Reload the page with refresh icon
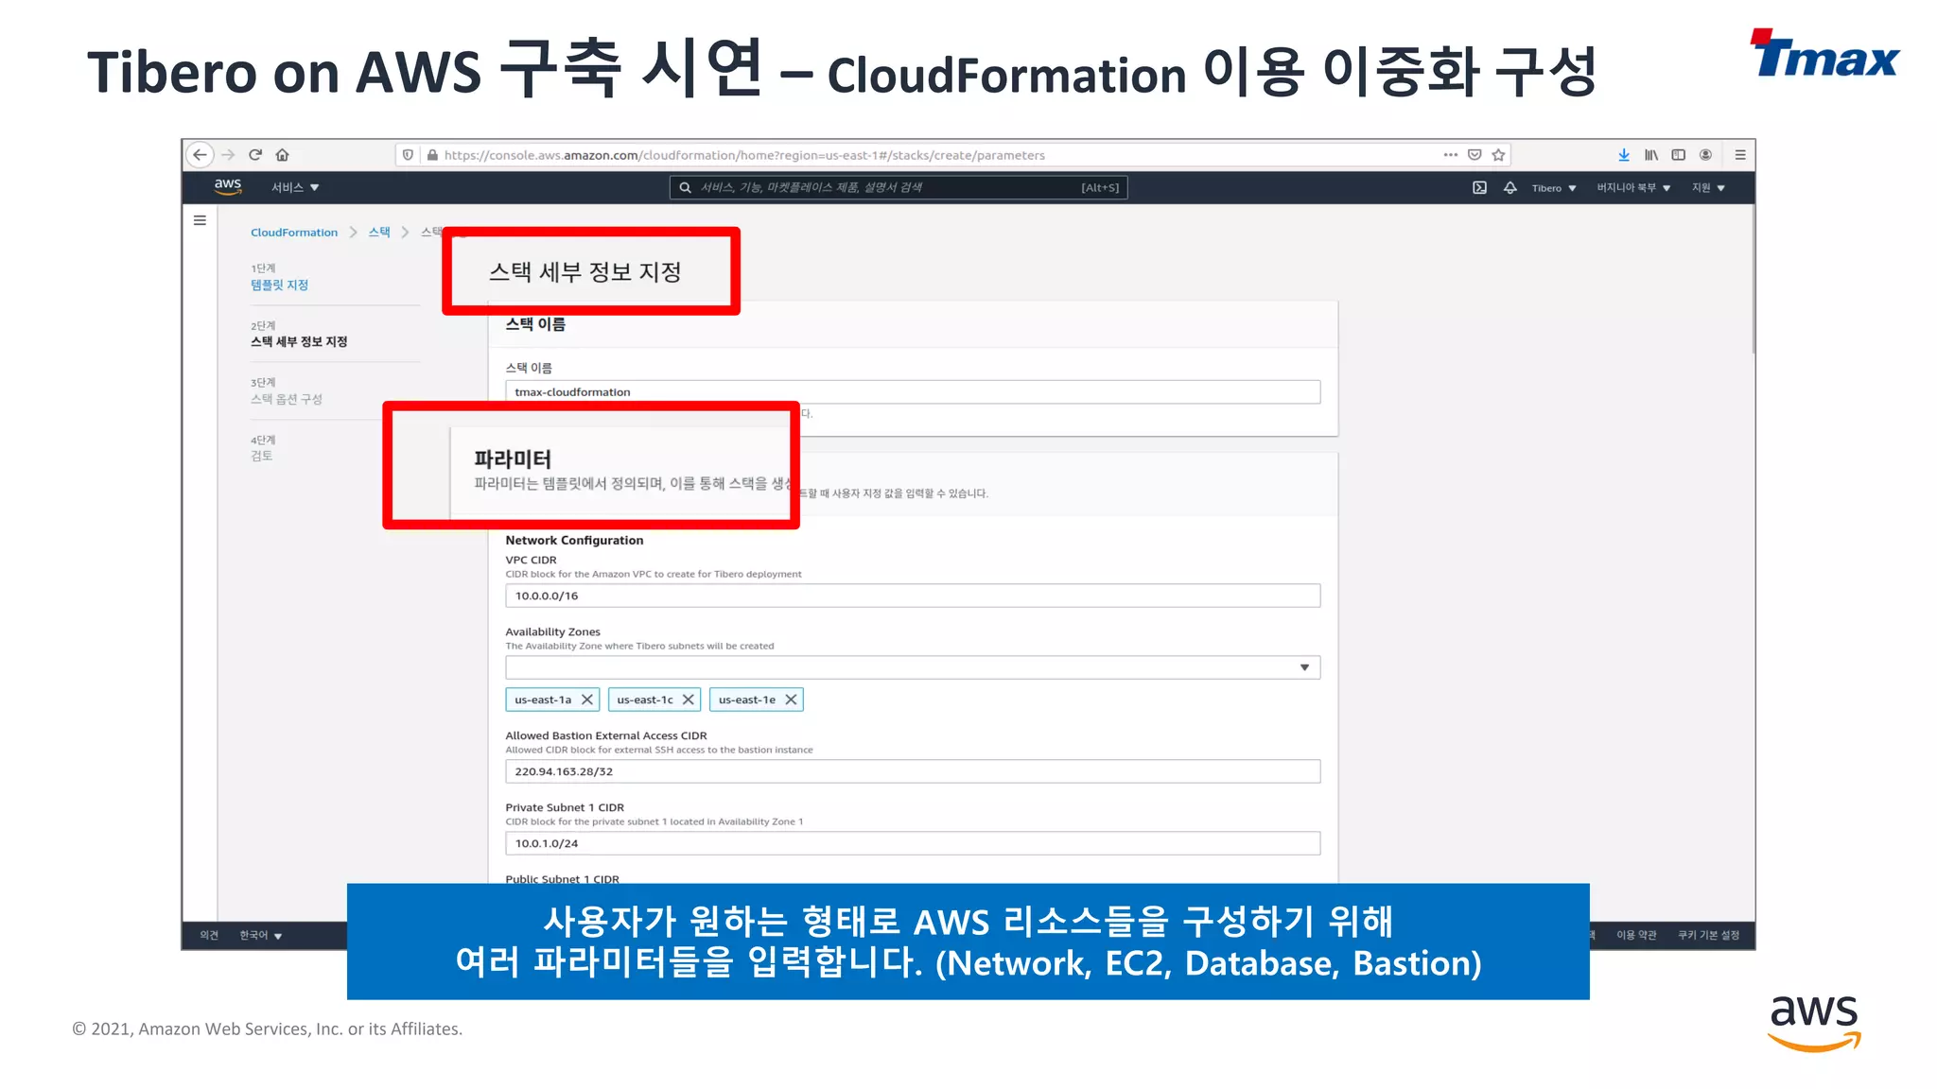The width and height of the screenshot is (1937, 1089). click(255, 155)
